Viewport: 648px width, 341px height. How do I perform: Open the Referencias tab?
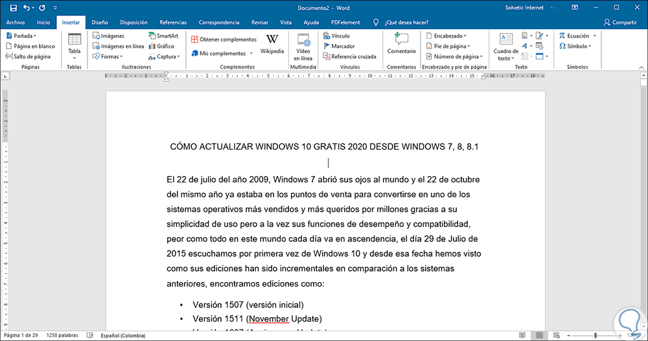(173, 22)
